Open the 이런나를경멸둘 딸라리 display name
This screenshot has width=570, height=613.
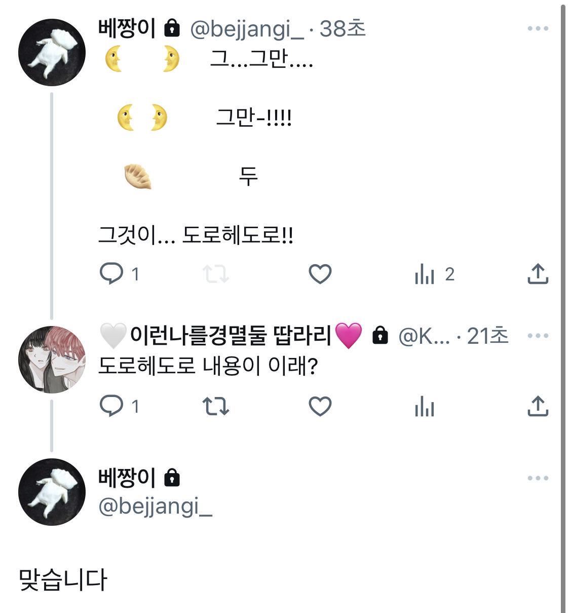coord(231,335)
